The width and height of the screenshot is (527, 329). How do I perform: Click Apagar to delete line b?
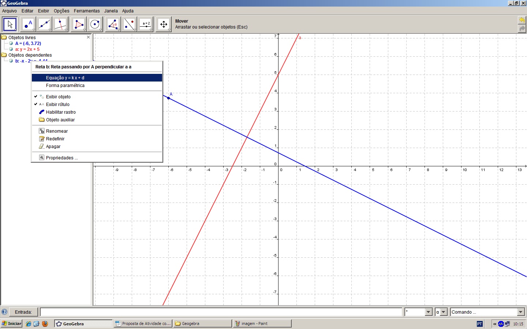(x=97, y=146)
